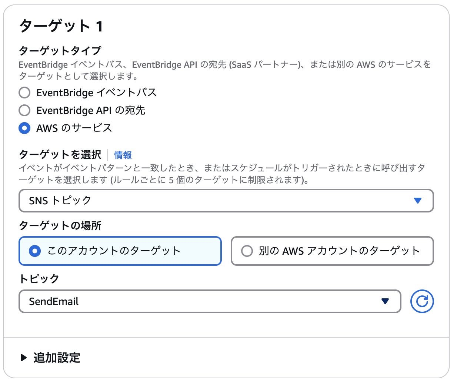This screenshot has height=382, width=457.
Task: Expand the 追加設定 section
Action: tap(56, 358)
